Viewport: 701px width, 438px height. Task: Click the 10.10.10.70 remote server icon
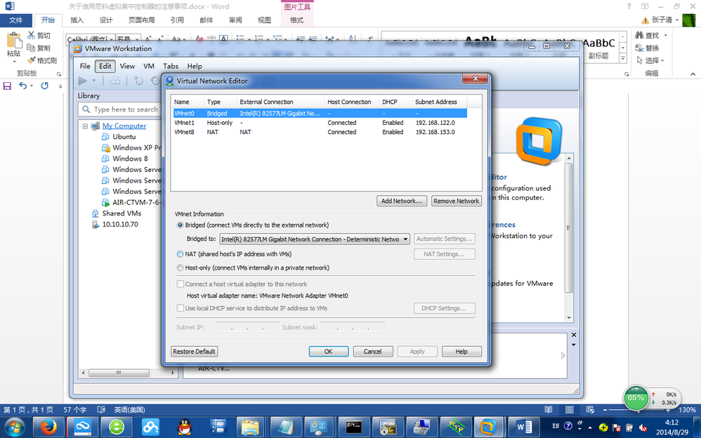click(x=96, y=225)
